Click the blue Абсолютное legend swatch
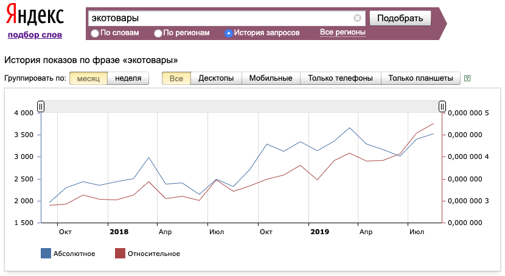505x276 pixels. [x=46, y=253]
